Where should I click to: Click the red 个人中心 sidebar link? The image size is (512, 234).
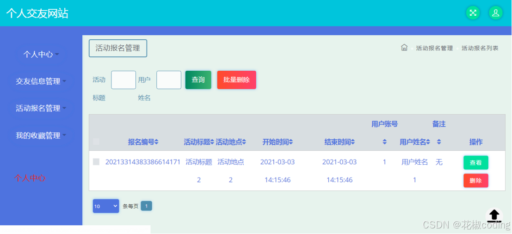30,178
